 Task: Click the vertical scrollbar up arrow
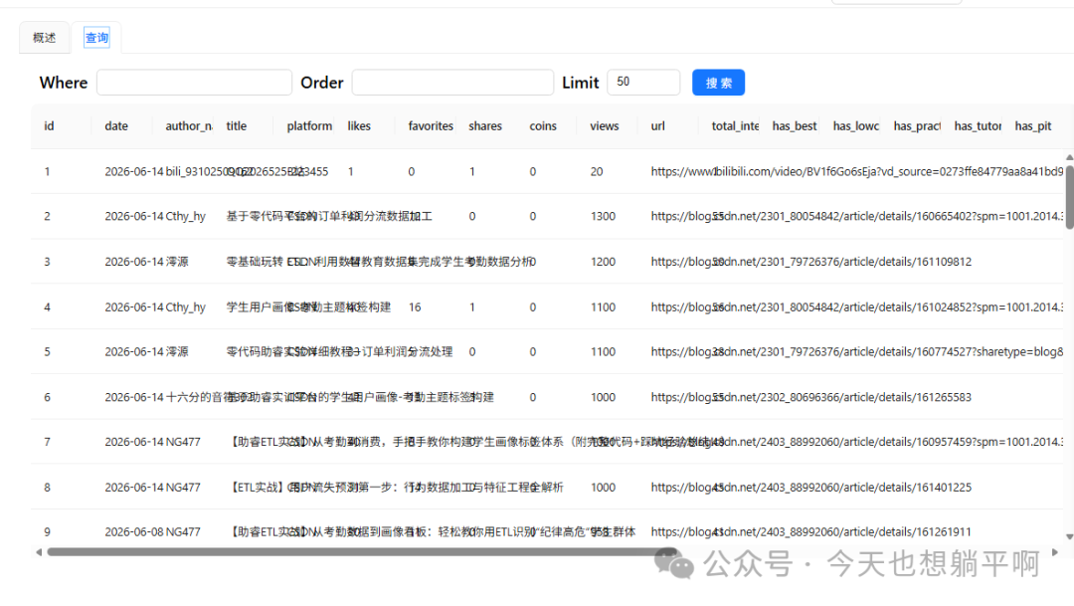1069,157
